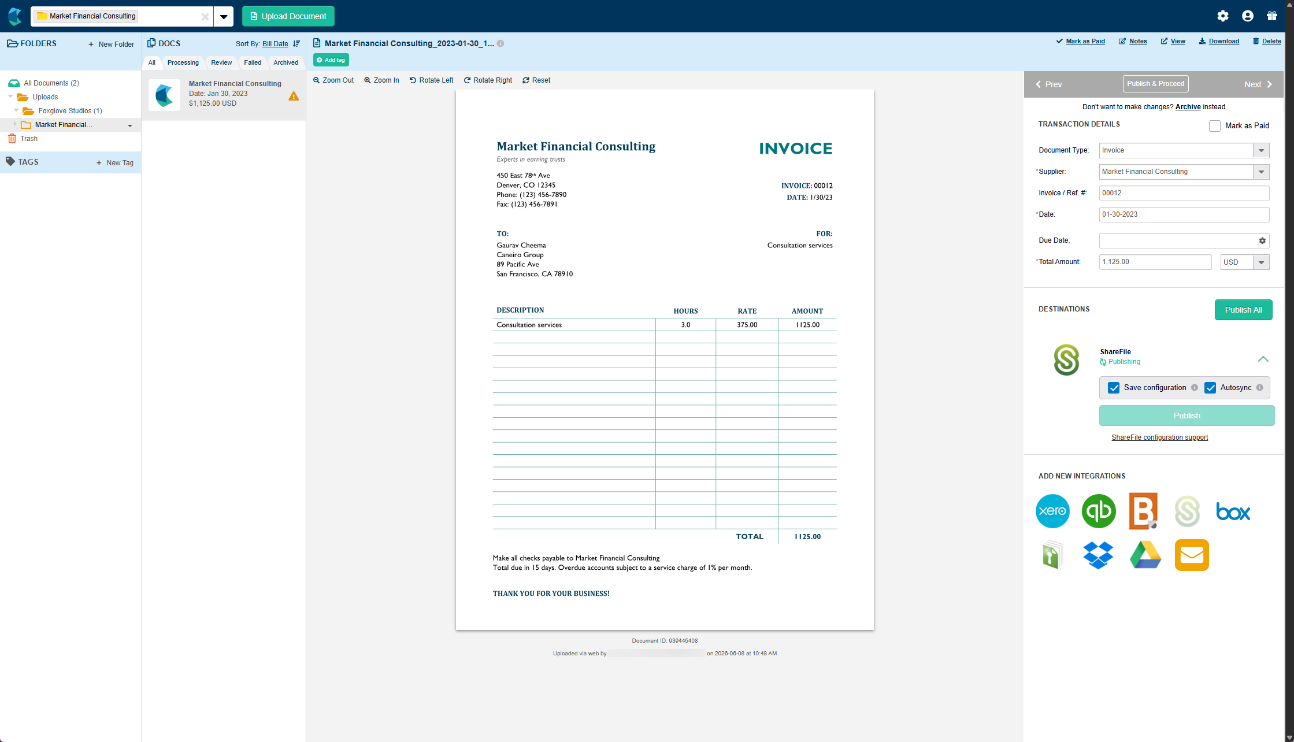Uncheck the Autosync checkbox
Viewport: 1294px width, 742px height.
1210,388
